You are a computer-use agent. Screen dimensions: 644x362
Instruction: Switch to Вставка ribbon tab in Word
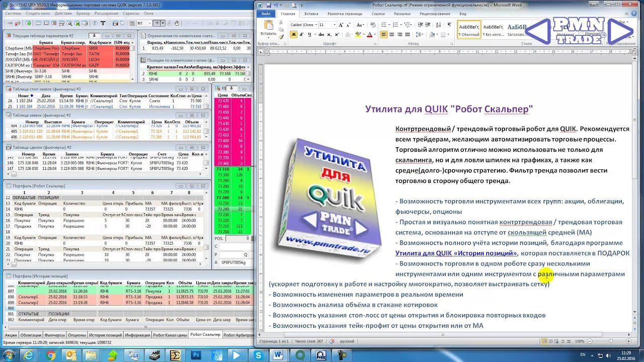click(311, 14)
